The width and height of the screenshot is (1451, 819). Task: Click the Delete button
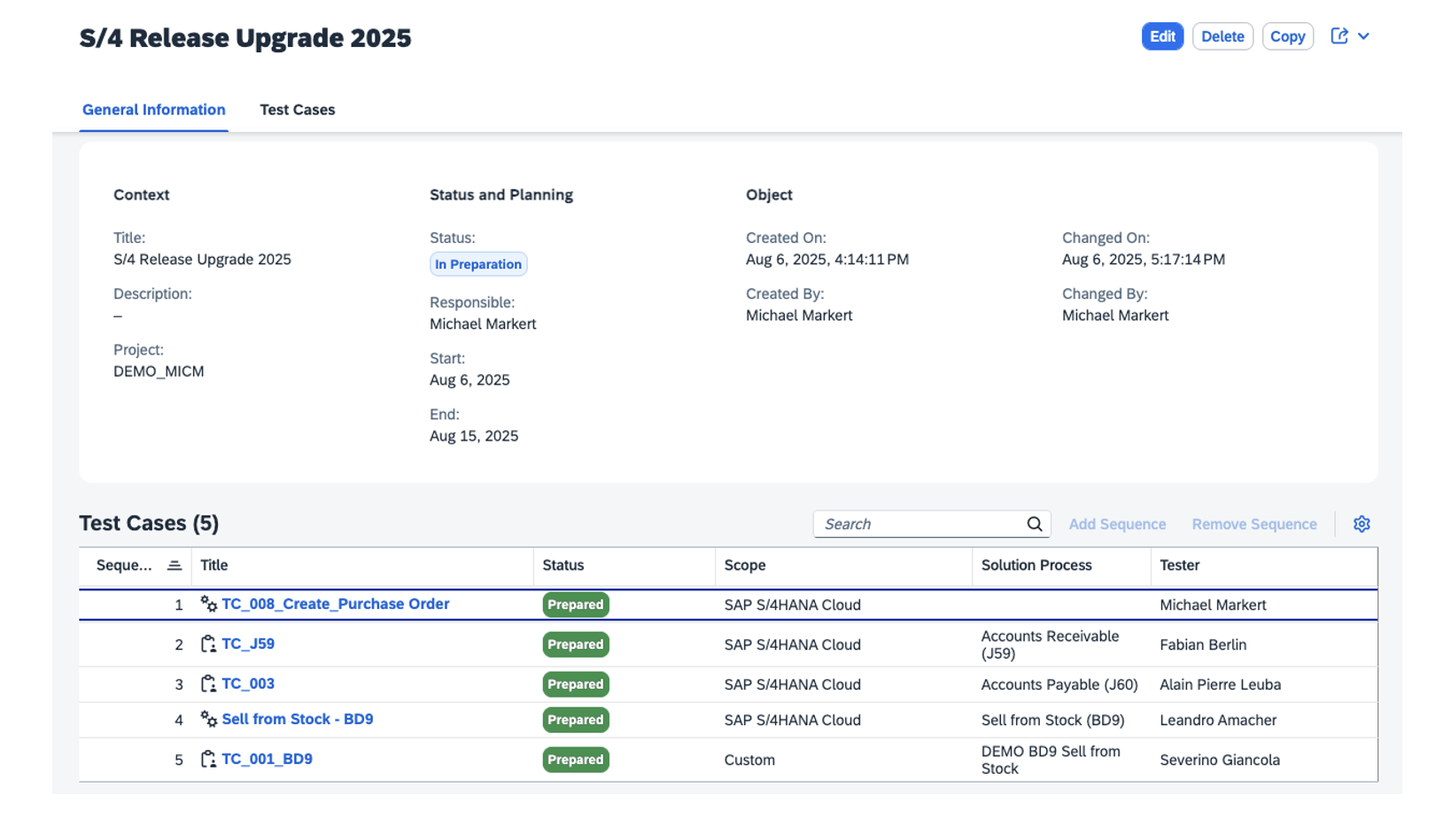click(1222, 36)
